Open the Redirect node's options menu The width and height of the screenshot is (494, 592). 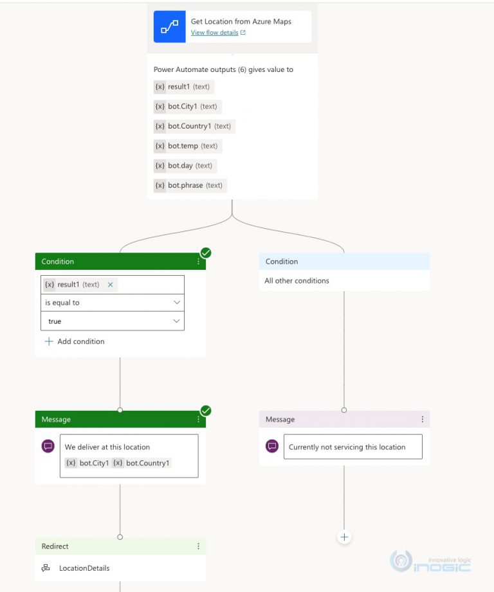pos(197,546)
